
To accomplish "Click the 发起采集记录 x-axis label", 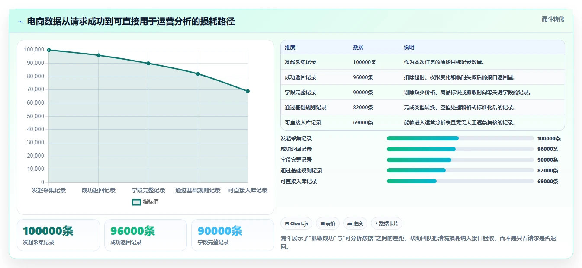I will pyautogui.click(x=49, y=190).
